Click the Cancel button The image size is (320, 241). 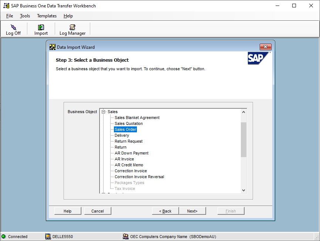[x=98, y=211]
